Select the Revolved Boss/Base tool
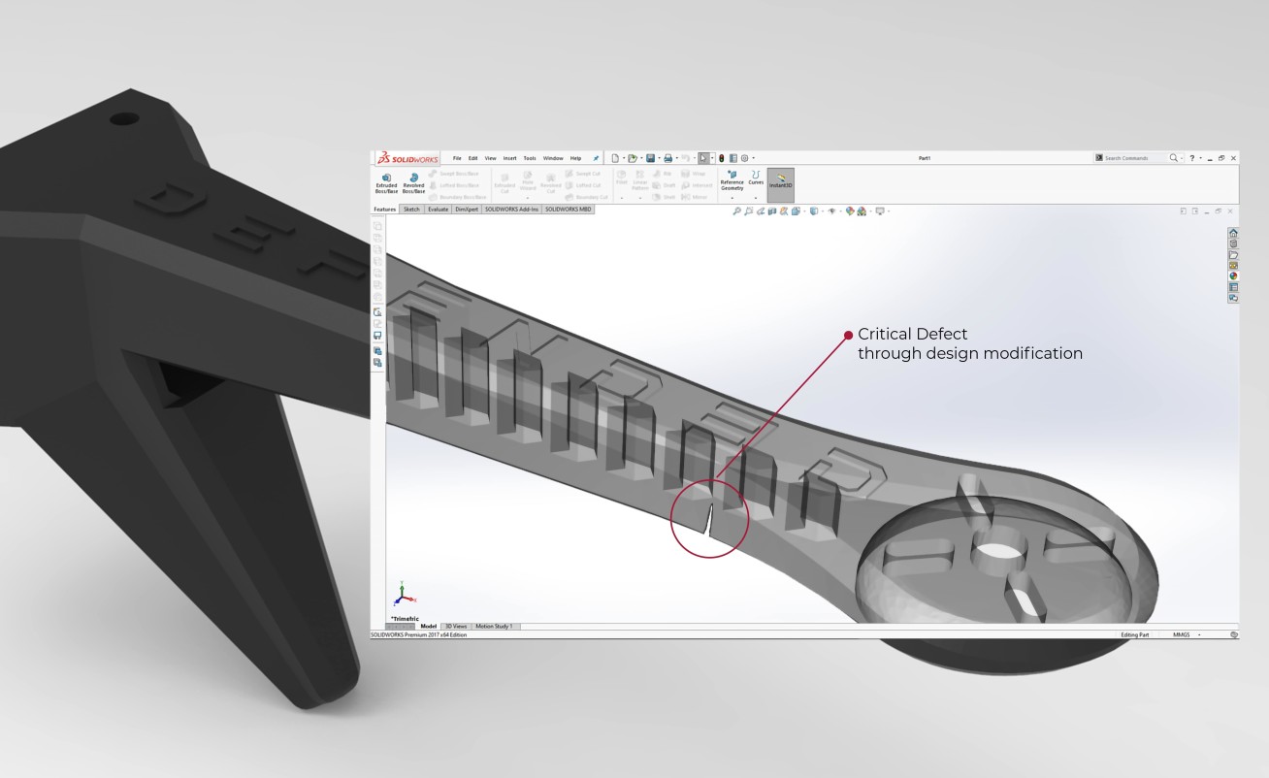 click(413, 182)
